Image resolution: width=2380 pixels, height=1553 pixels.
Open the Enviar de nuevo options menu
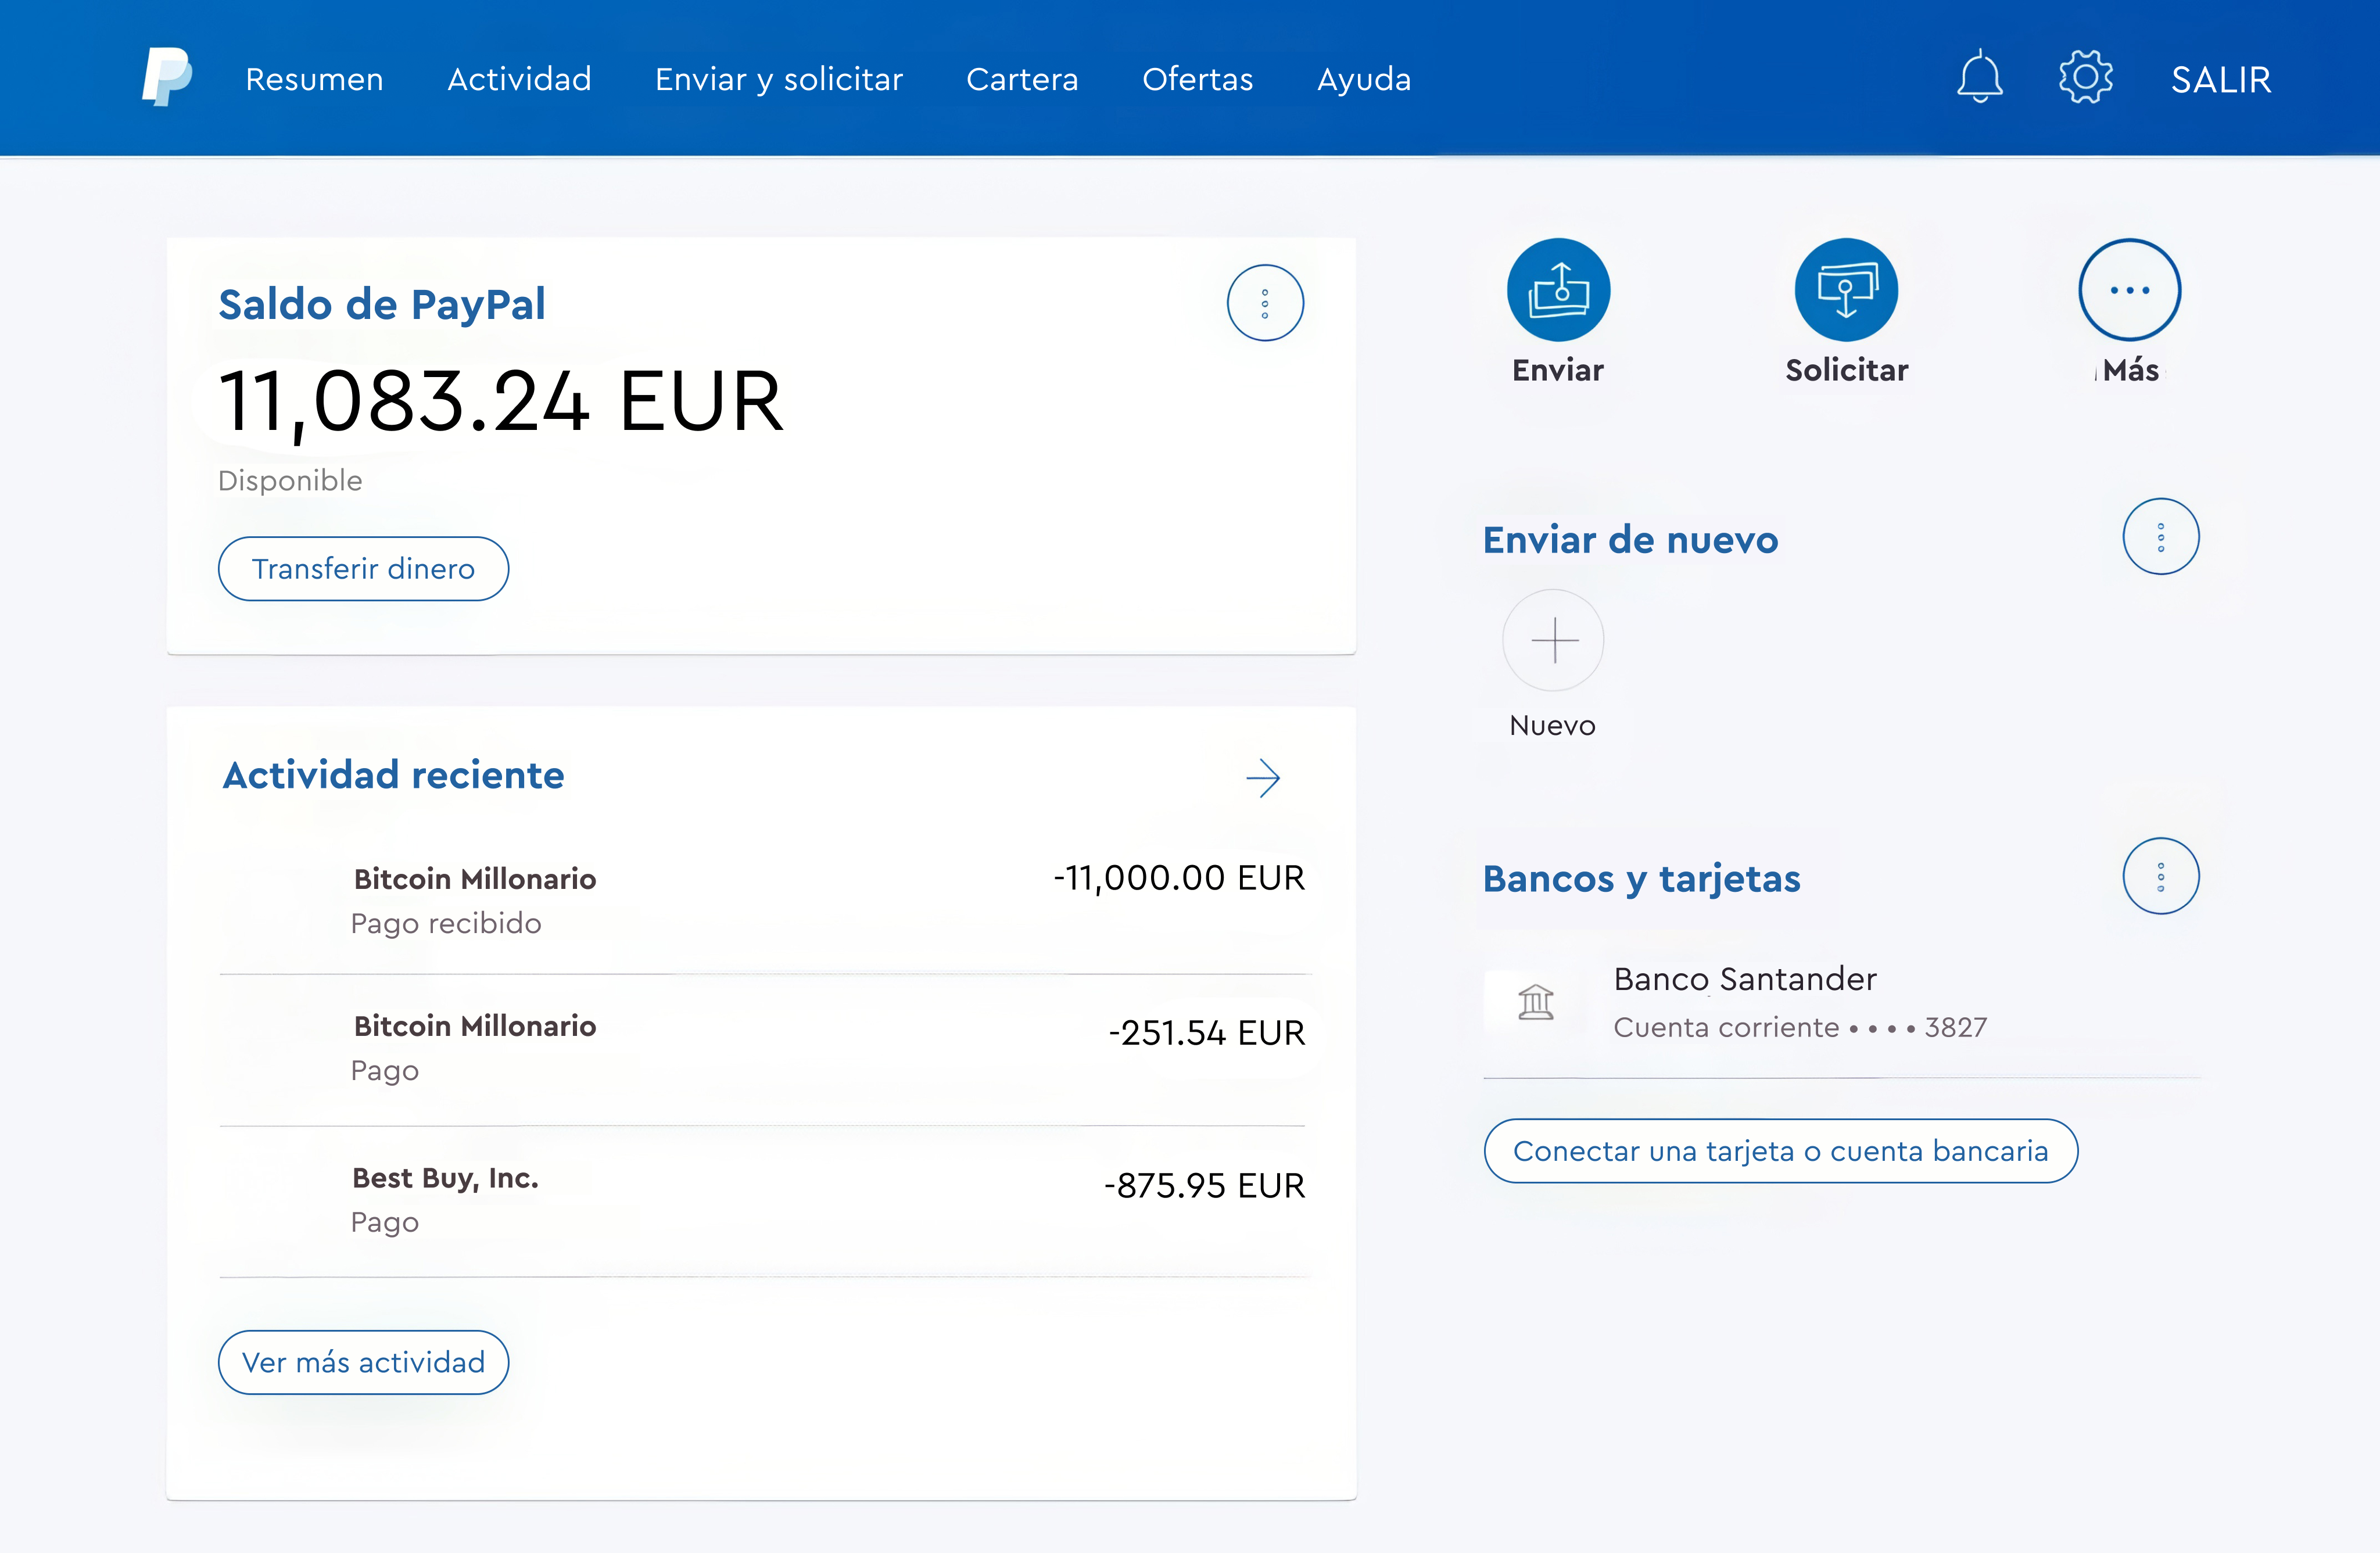[x=2160, y=537]
